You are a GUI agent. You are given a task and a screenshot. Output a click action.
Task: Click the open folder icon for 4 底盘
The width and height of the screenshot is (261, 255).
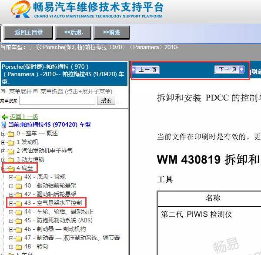tap(11, 168)
